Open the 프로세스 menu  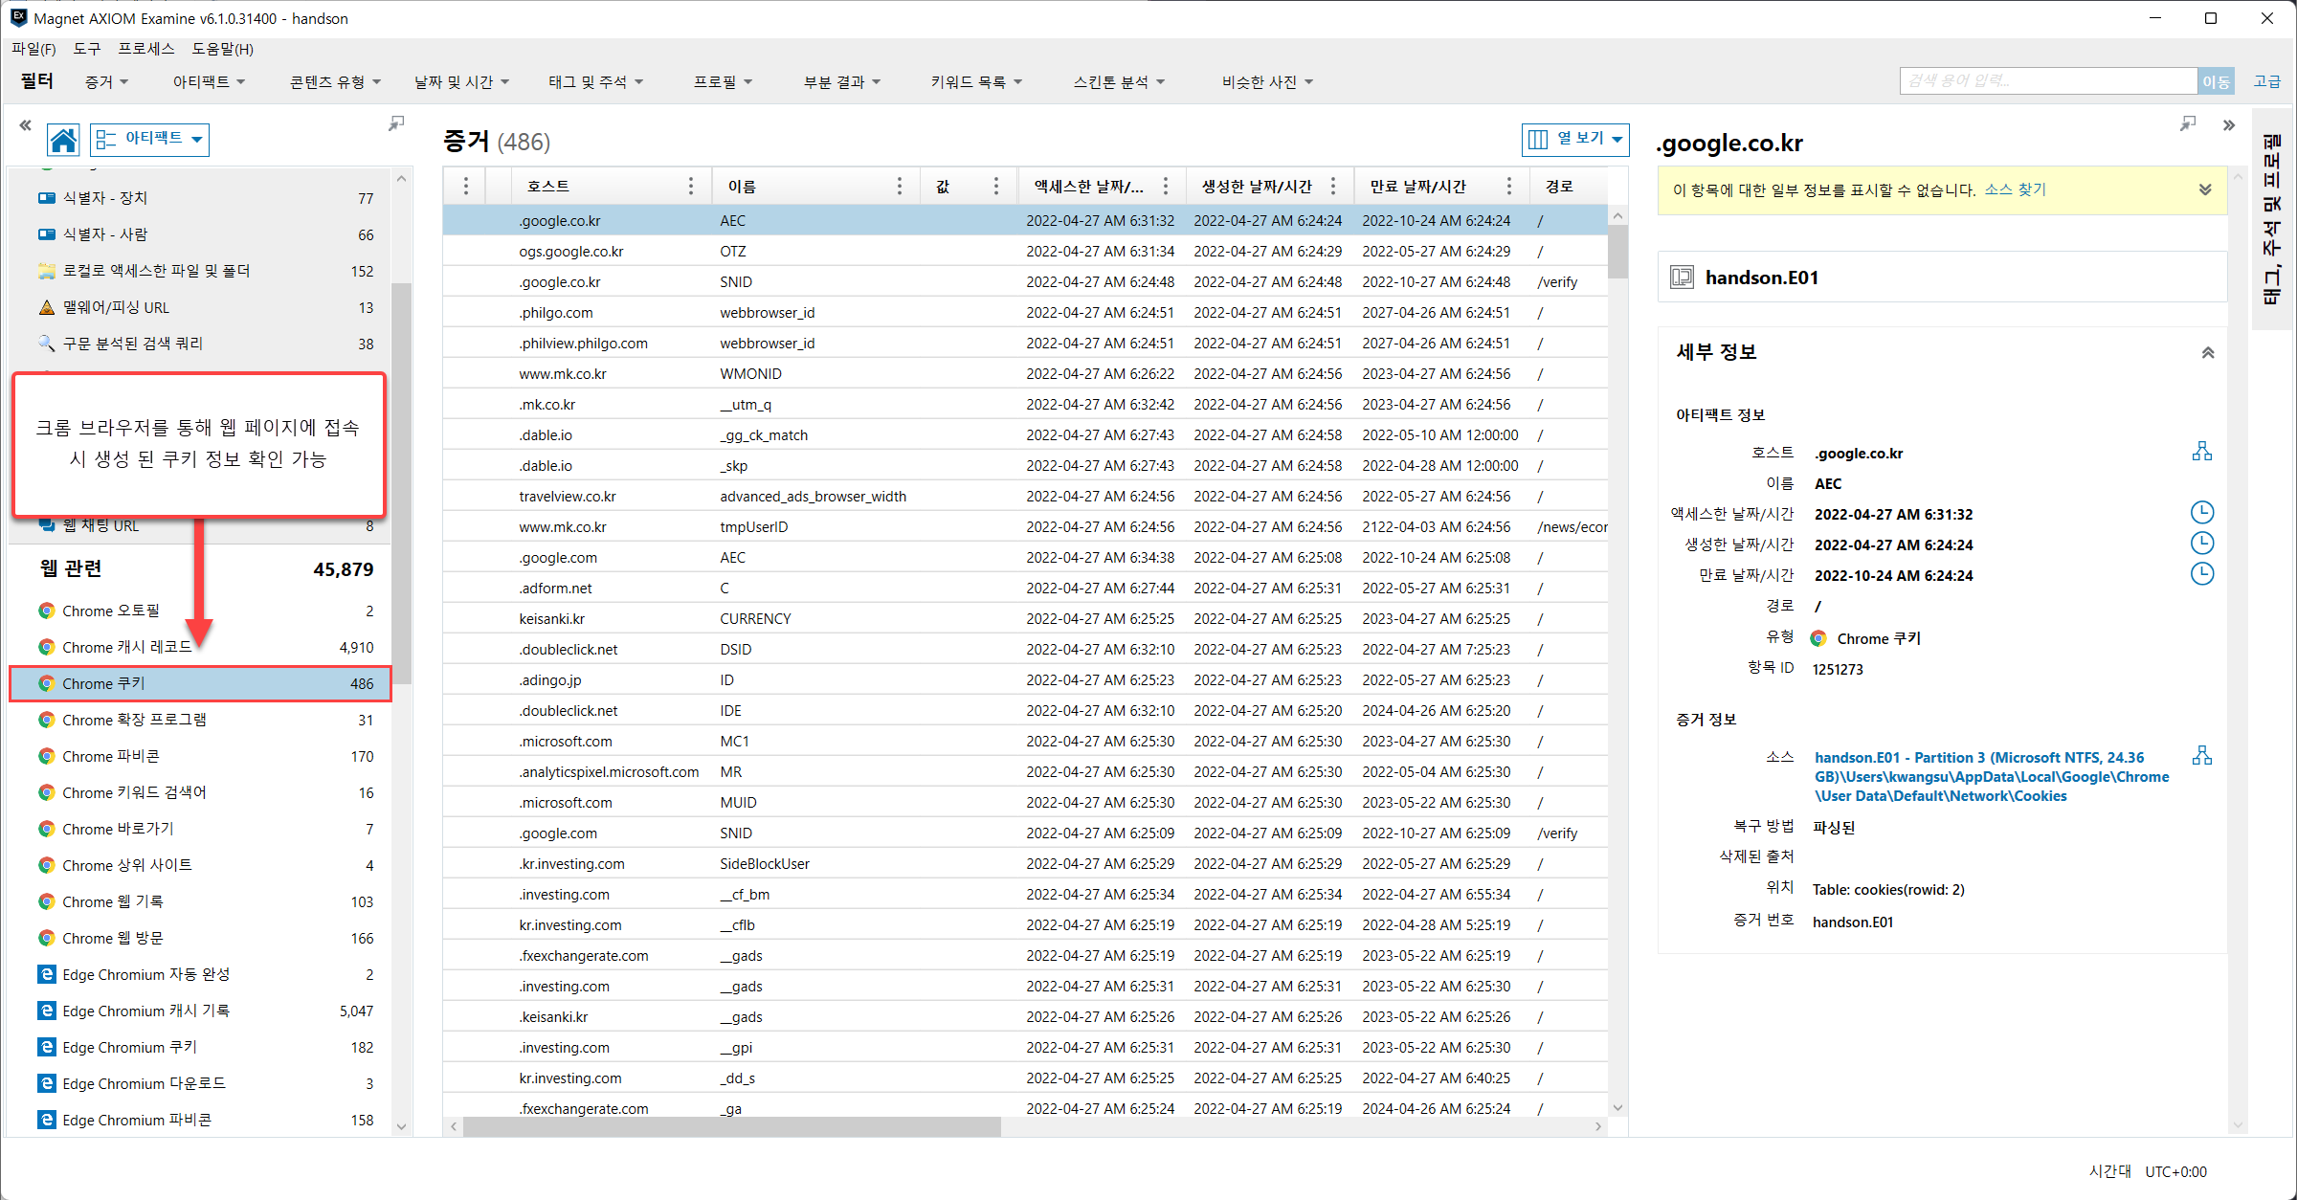146,49
